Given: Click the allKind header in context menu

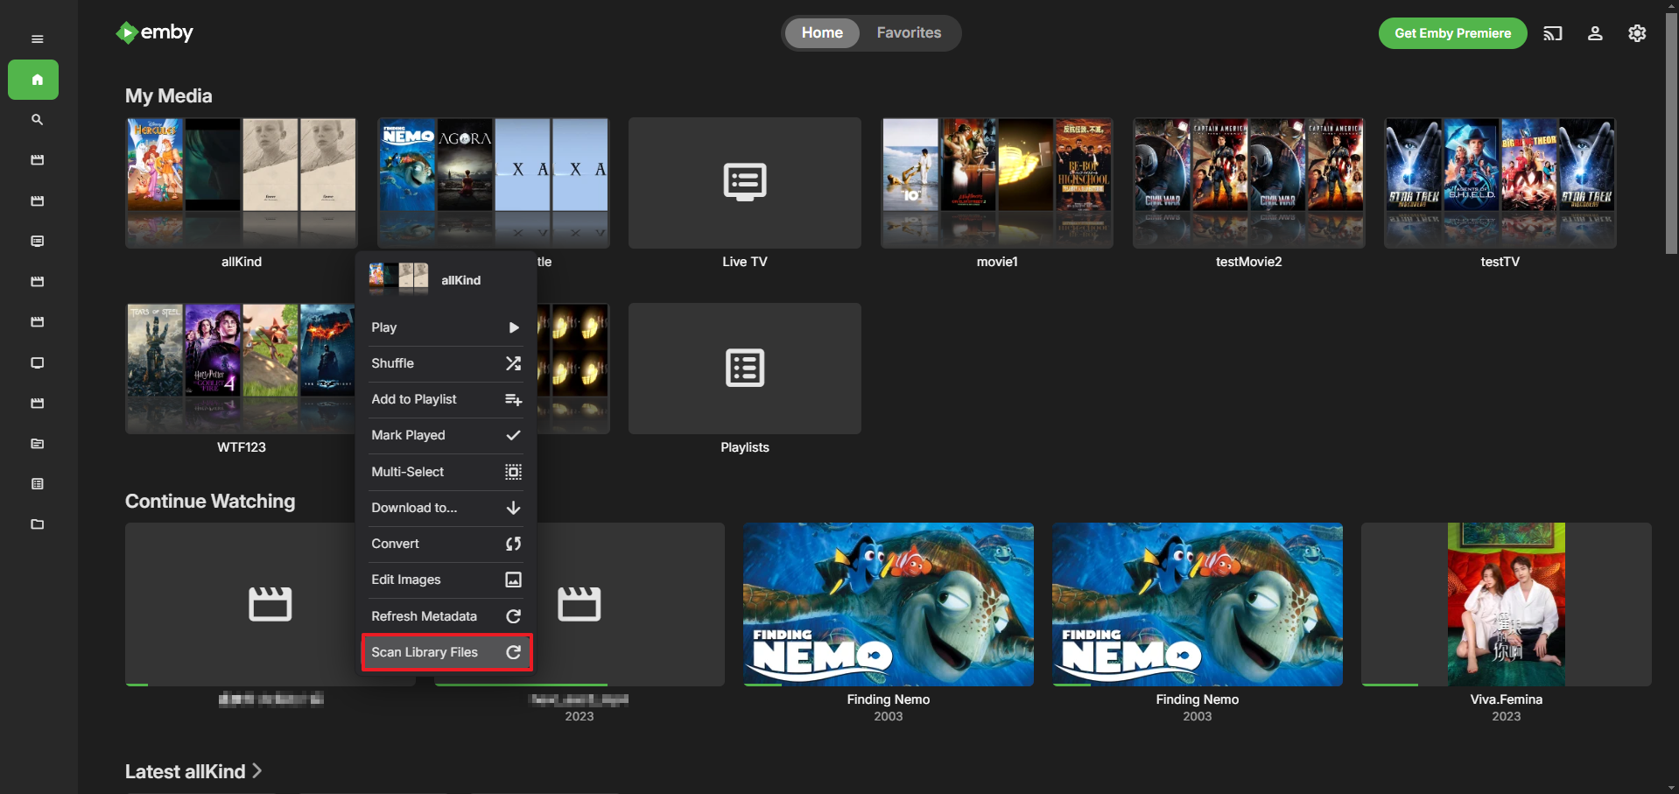Looking at the screenshot, I should pyautogui.click(x=446, y=279).
